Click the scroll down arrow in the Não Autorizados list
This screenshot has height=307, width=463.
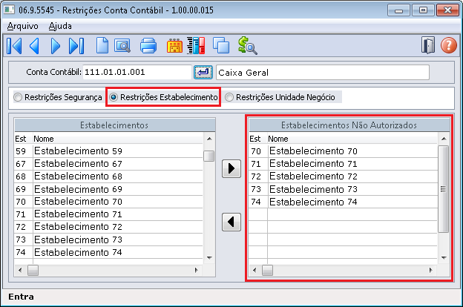pos(444,258)
